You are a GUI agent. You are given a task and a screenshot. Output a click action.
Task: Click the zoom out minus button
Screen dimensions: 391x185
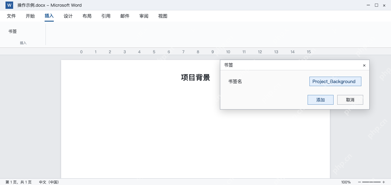pos(359,182)
